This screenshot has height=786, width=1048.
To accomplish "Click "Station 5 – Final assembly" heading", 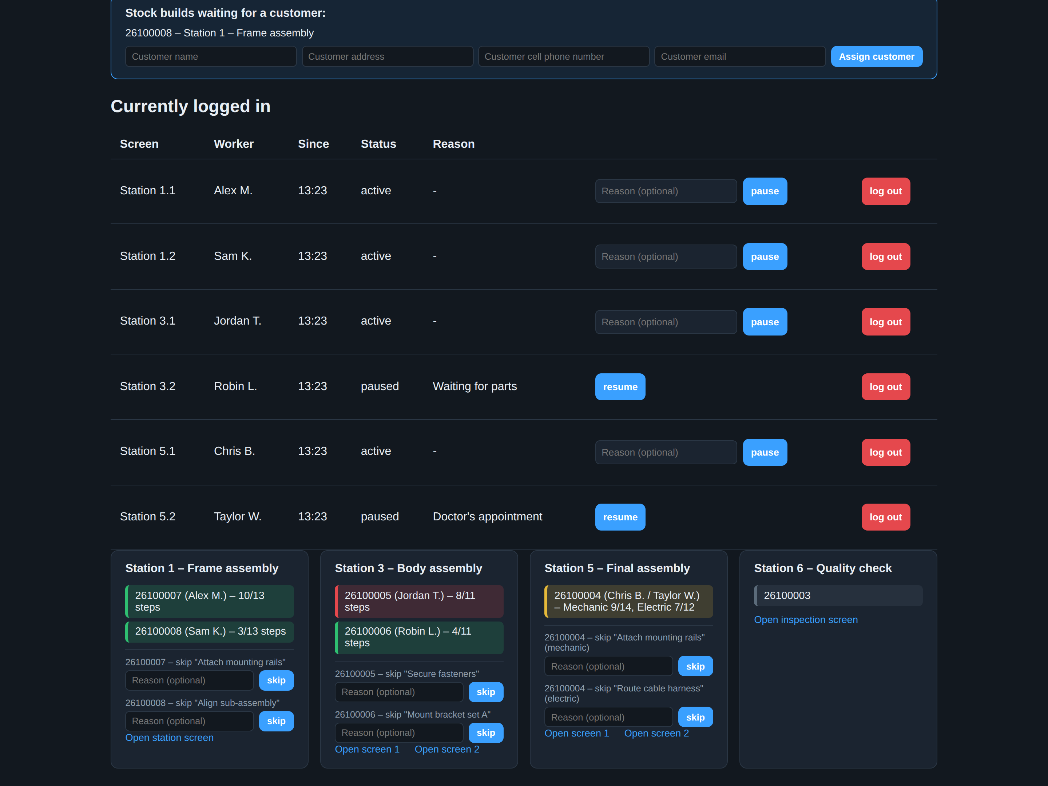I will click(x=617, y=568).
